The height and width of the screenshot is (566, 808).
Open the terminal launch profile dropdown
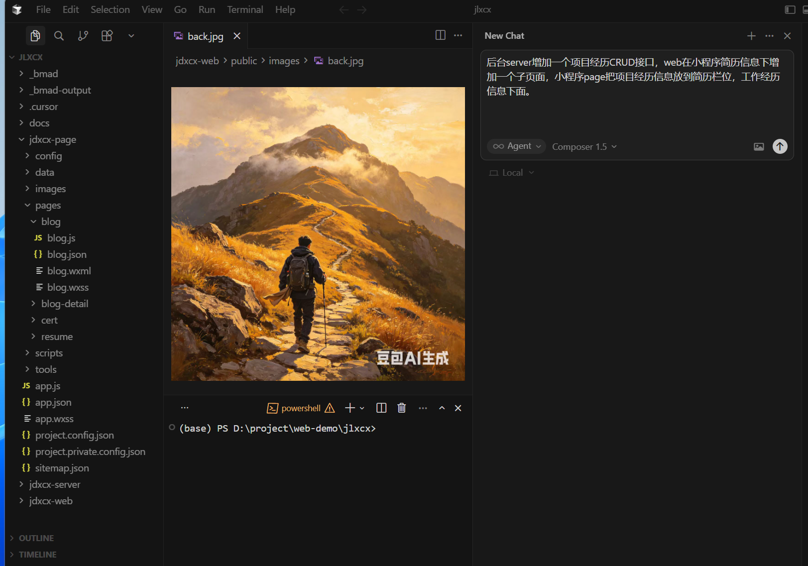[362, 408]
